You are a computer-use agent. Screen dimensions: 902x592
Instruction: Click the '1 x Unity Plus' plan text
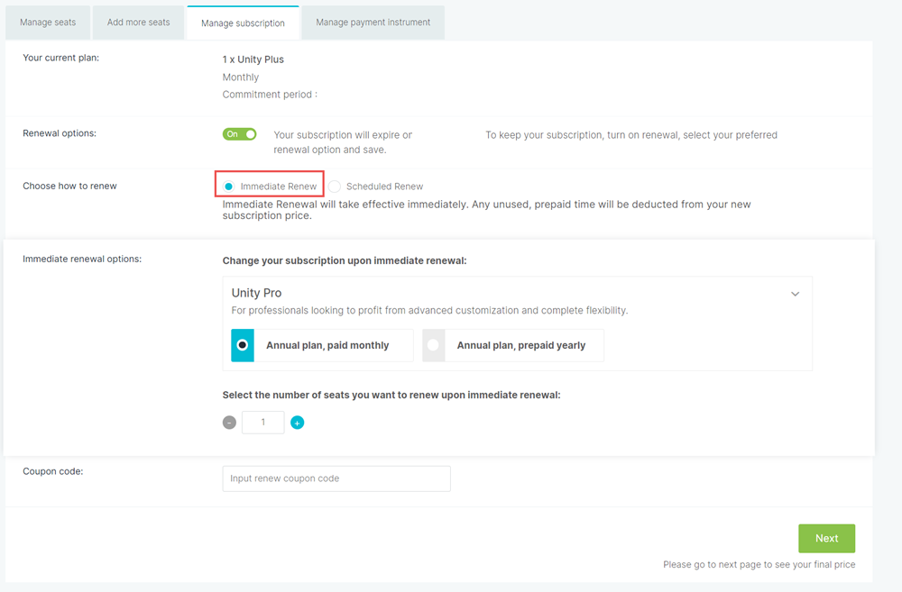253,59
